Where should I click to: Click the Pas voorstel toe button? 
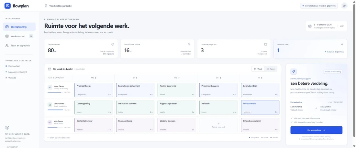(x=316, y=130)
